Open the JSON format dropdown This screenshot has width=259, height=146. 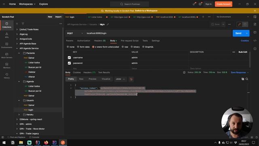120,79
